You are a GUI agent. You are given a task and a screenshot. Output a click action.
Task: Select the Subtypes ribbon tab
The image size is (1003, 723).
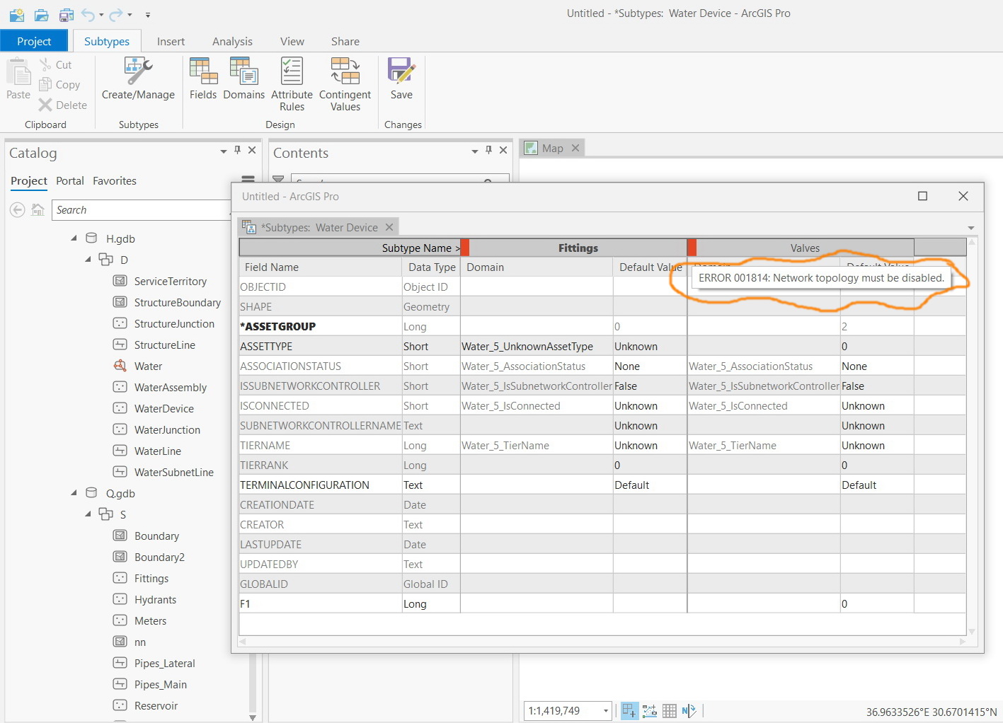tap(107, 41)
